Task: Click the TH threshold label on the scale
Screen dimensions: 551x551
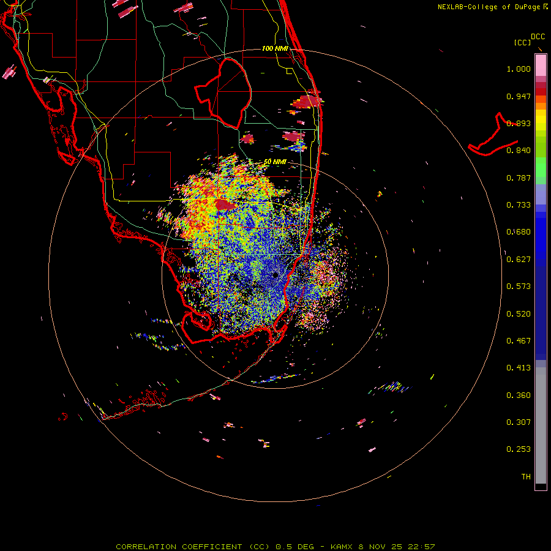Action: pos(526,477)
